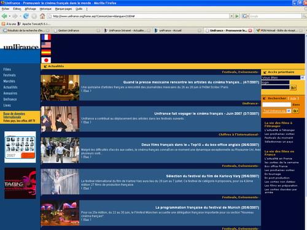Select the Japanese flag language icon

tap(46, 60)
